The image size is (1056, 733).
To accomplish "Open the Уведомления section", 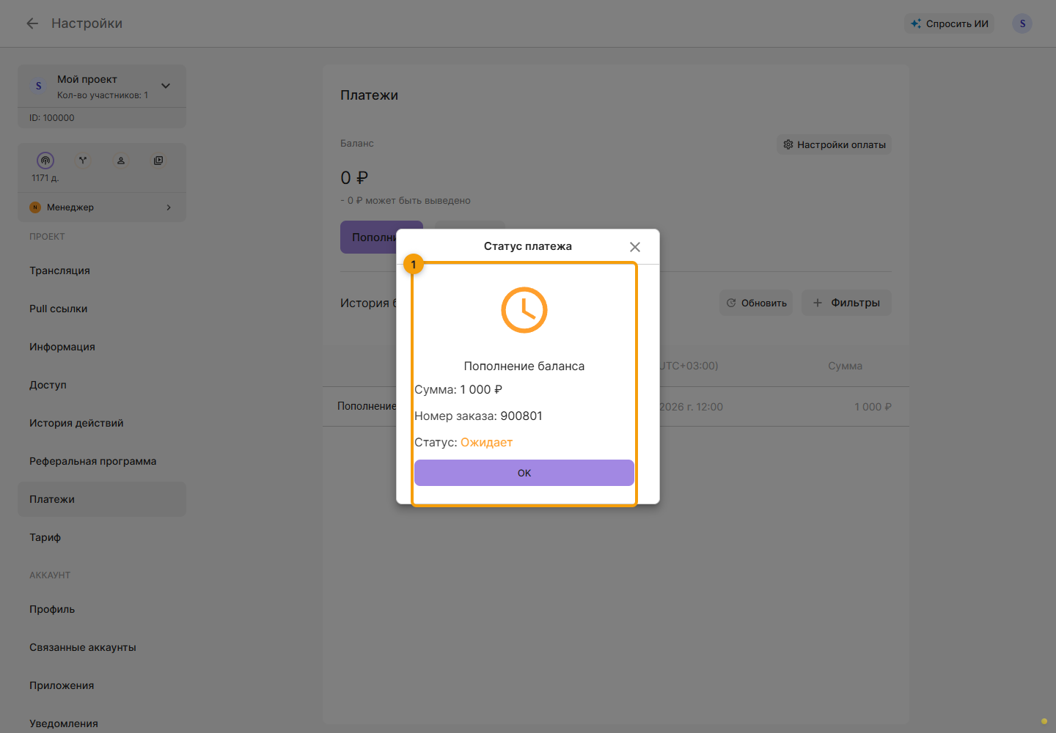I will coord(102,723).
